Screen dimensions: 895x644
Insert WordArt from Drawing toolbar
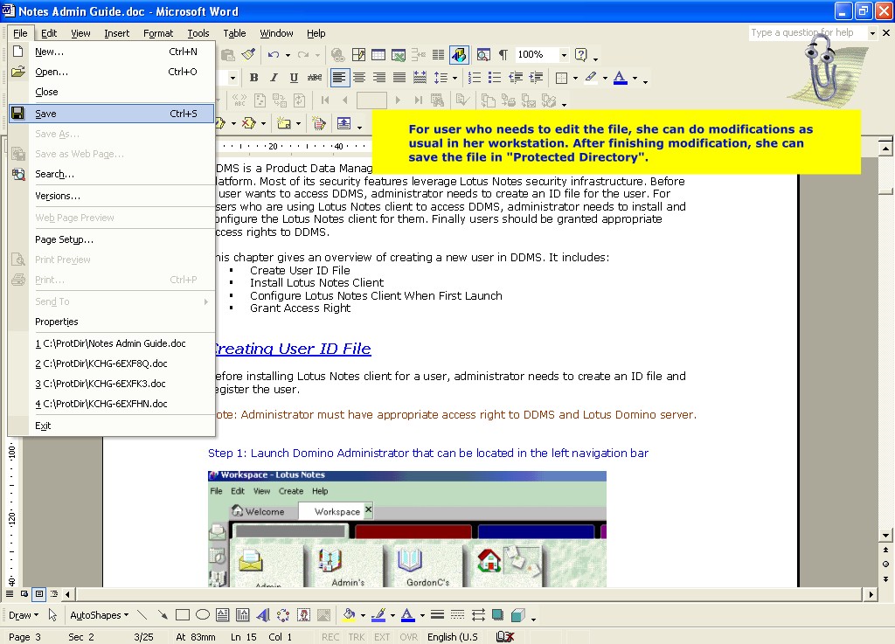(x=261, y=615)
